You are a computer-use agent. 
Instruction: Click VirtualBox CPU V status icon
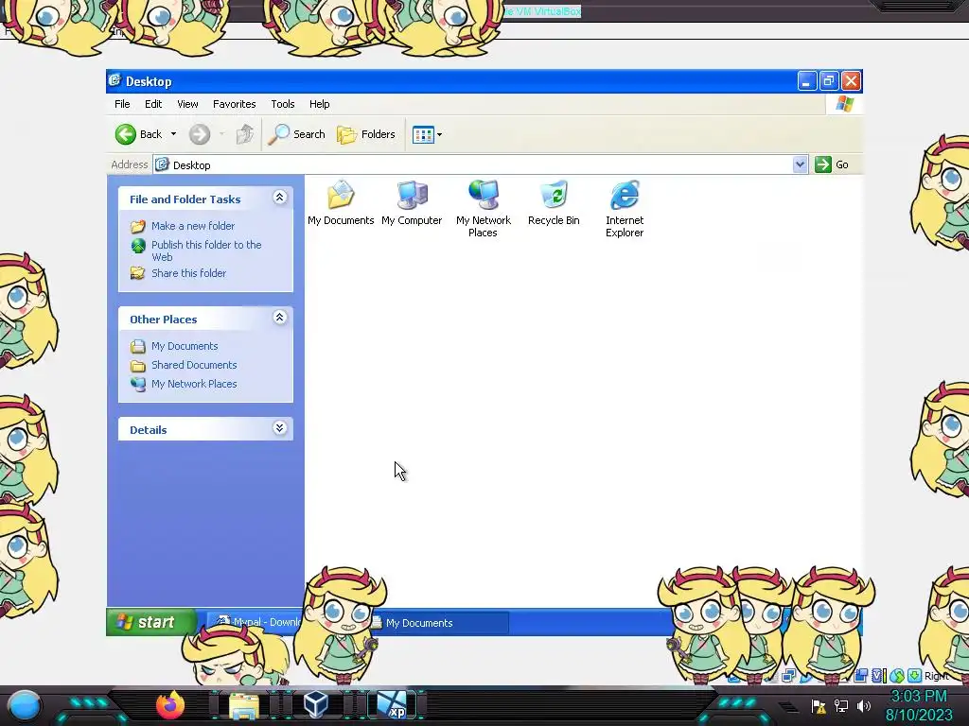[x=879, y=676]
